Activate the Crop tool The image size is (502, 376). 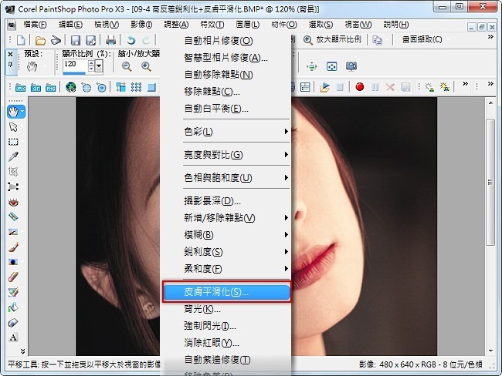pyautogui.click(x=13, y=172)
